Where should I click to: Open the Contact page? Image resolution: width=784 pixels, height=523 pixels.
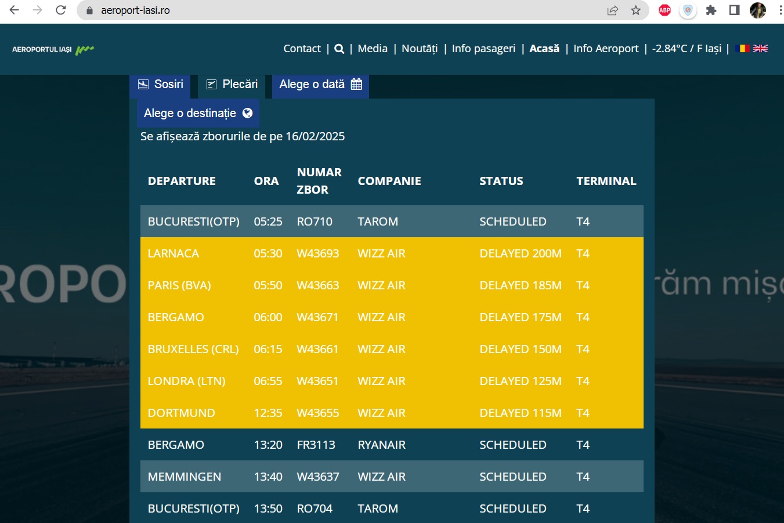pyautogui.click(x=302, y=49)
